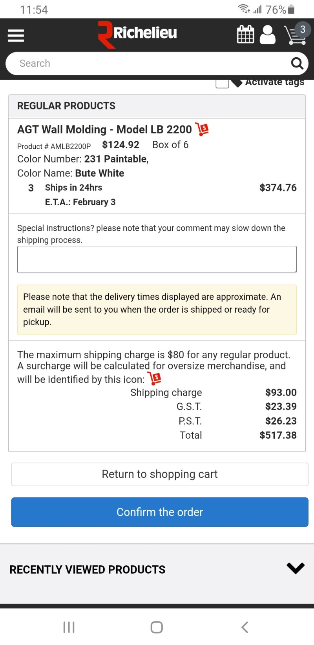Focus the special instructions text box
The width and height of the screenshot is (314, 645).
pyautogui.click(x=157, y=259)
